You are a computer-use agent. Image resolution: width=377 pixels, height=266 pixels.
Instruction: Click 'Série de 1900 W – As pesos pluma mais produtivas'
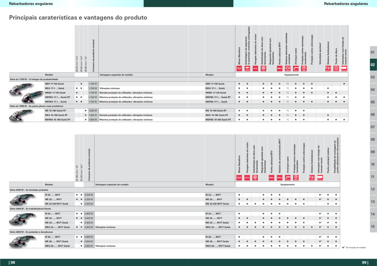[x=36, y=106]
